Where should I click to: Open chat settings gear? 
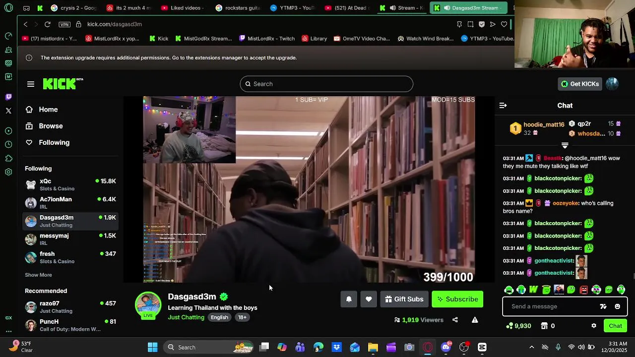pos(594,326)
